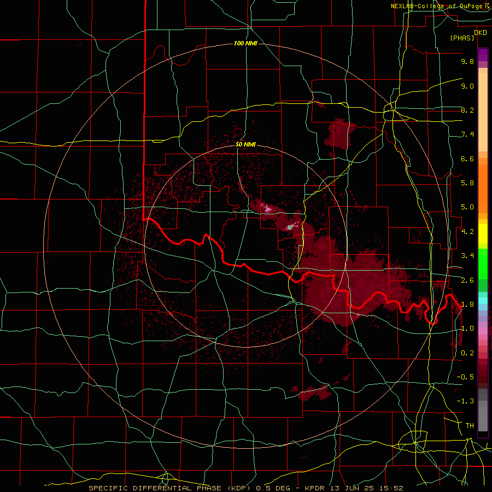Click the -0.5 value on the color scale
The height and width of the screenshot is (492, 492).
465,377
